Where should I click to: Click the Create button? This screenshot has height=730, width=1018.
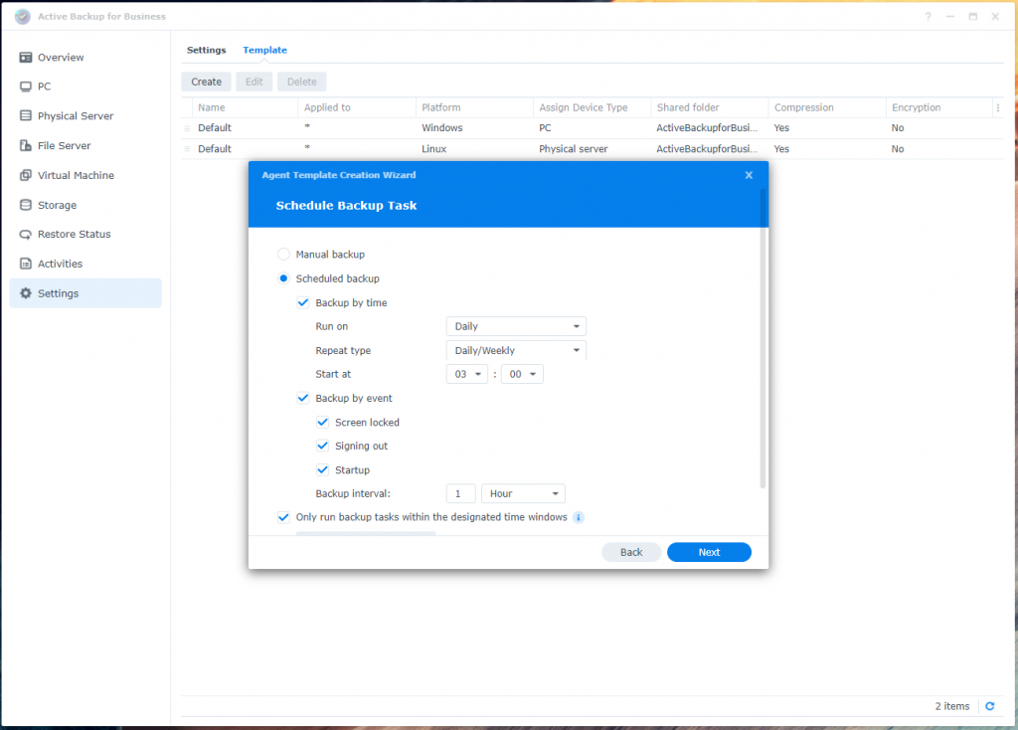tap(207, 82)
